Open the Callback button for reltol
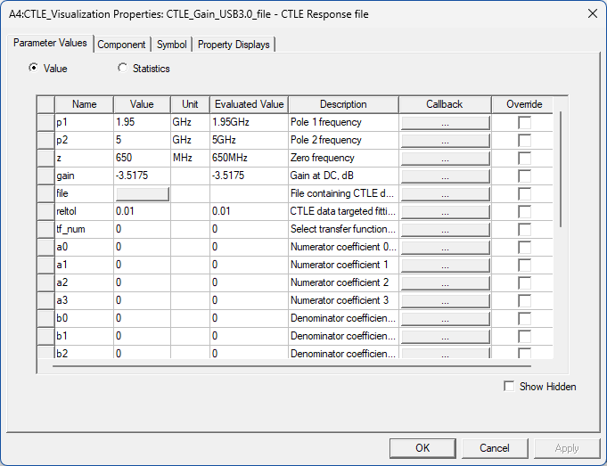 445,212
